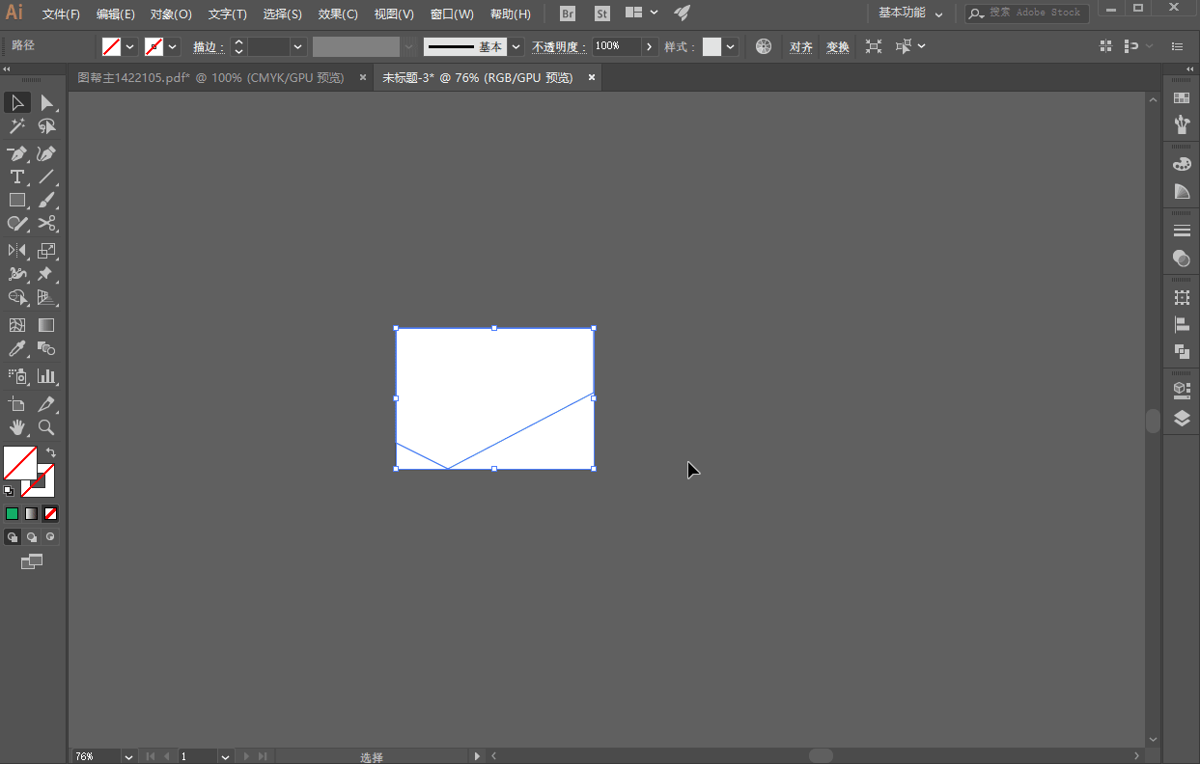Pick the Column Graph tool
The width and height of the screenshot is (1200, 764).
coord(46,376)
